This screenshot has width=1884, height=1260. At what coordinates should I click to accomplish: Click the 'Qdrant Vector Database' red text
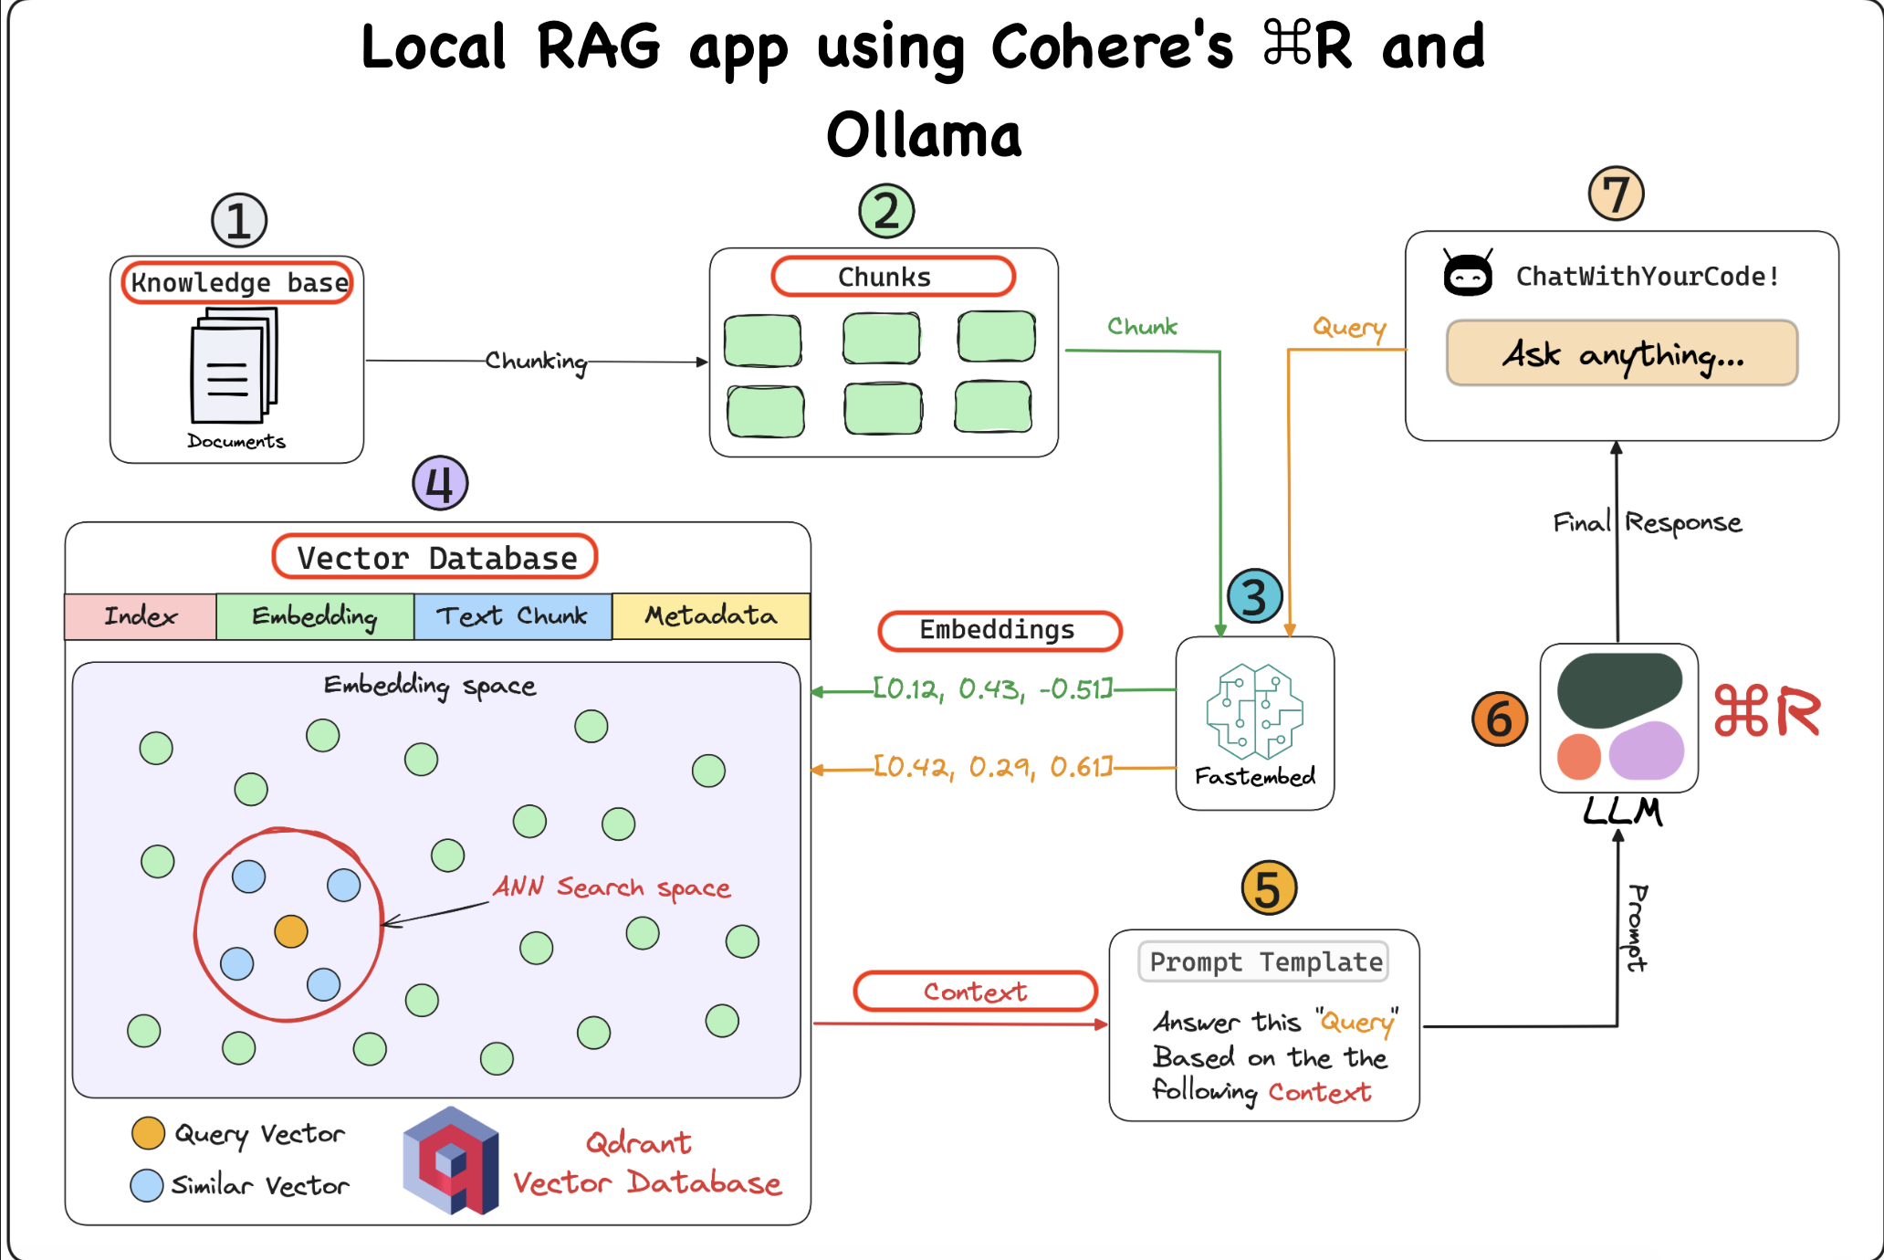(x=646, y=1163)
